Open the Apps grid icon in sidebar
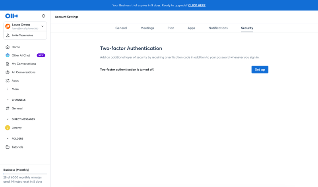Viewport: 318px width, 187px height. coord(8,81)
